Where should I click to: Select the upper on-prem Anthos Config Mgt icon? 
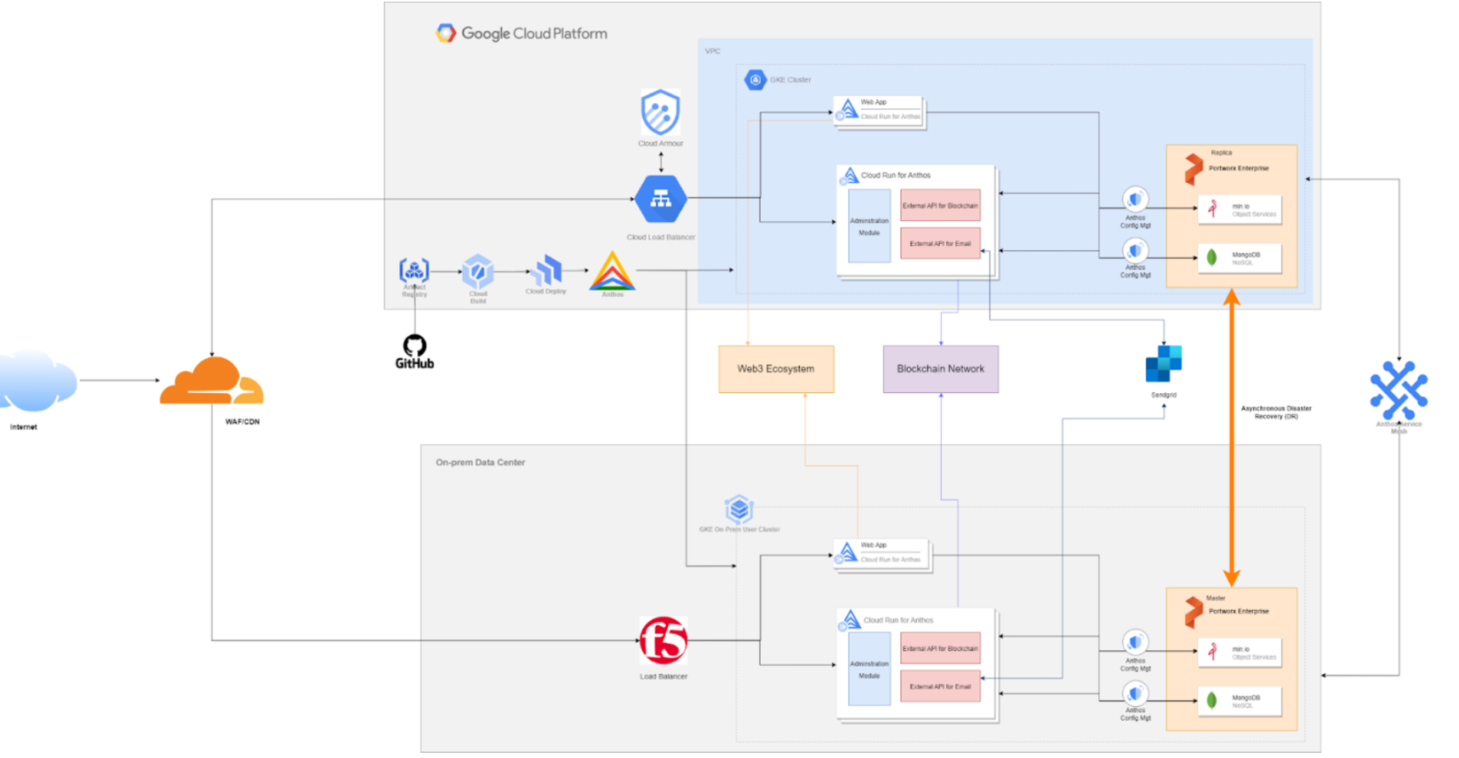[x=1135, y=642]
